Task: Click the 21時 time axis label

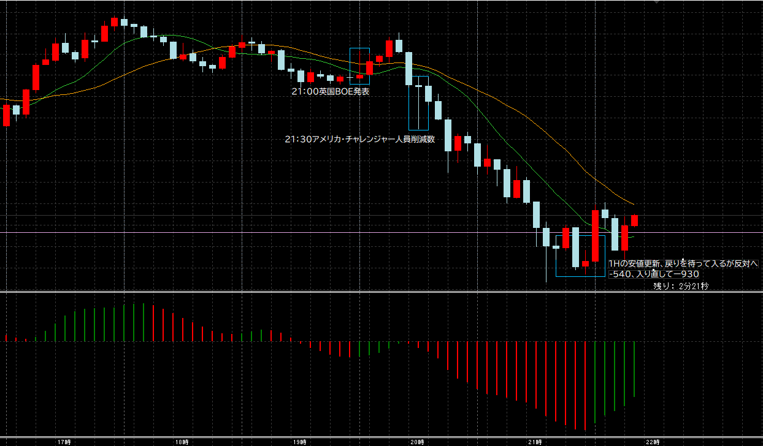Action: coord(535,442)
